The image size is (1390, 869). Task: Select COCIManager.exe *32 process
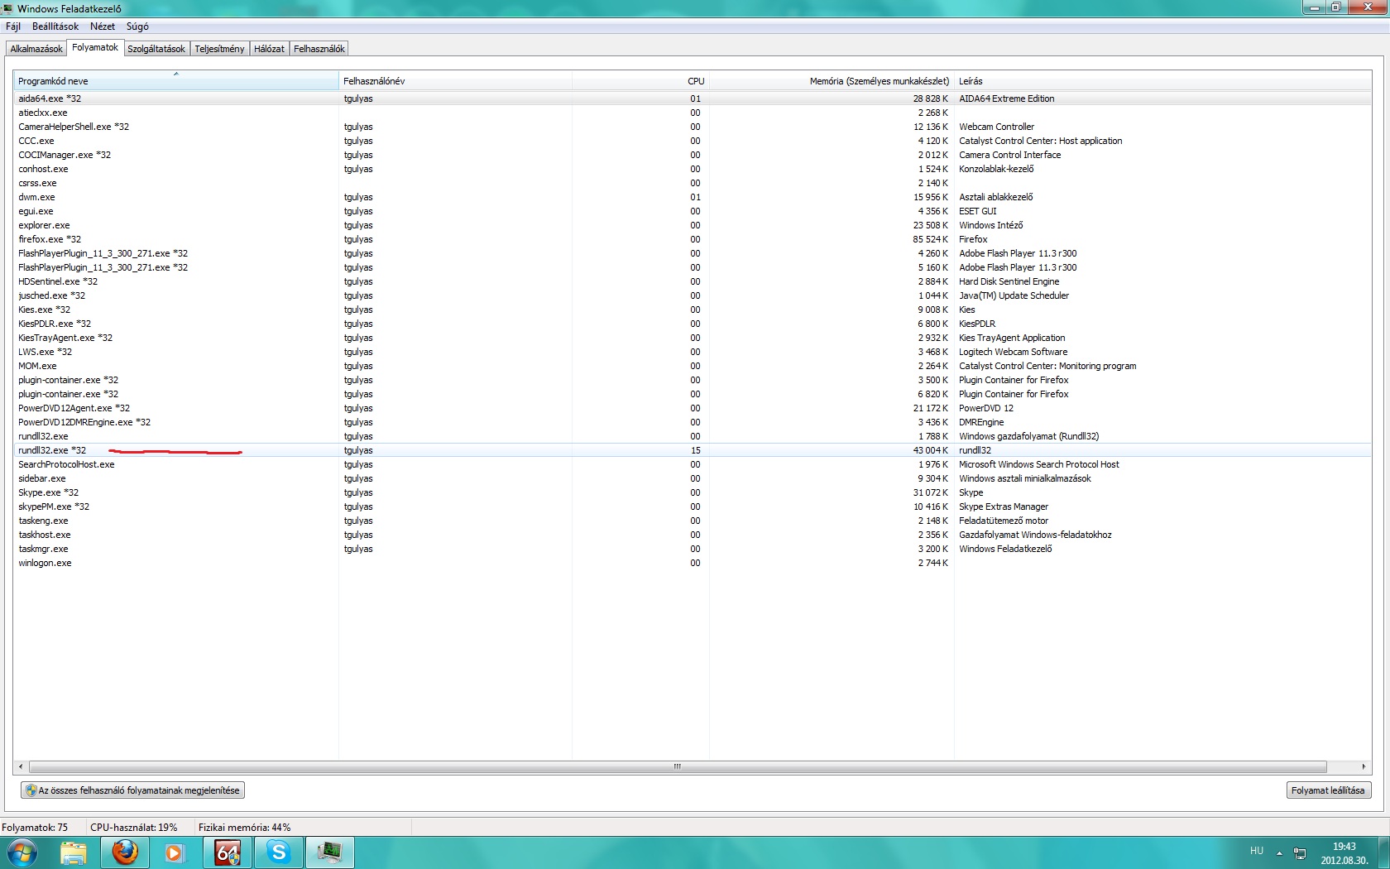(x=692, y=155)
